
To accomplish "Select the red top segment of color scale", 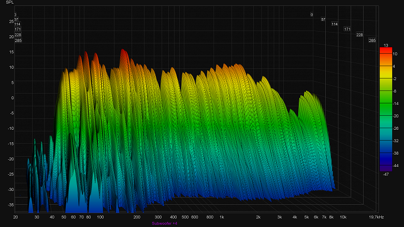I will (x=386, y=51).
